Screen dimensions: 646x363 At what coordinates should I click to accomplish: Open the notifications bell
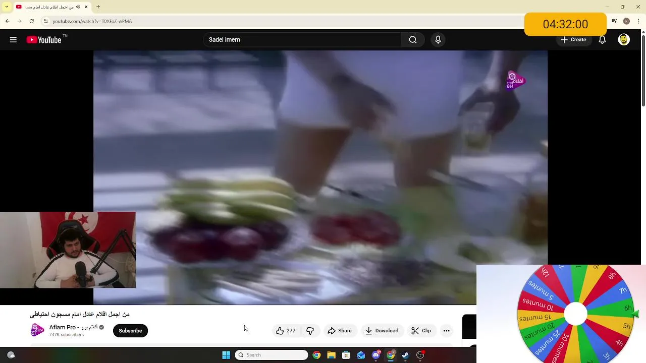pos(602,40)
